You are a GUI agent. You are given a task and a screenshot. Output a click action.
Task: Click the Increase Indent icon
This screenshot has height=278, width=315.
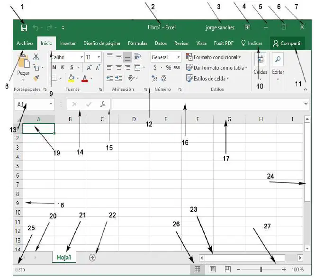119,78
